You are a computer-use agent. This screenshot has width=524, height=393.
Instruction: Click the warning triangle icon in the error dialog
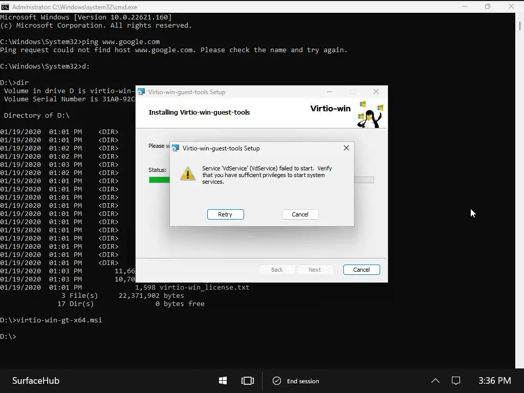coord(188,173)
